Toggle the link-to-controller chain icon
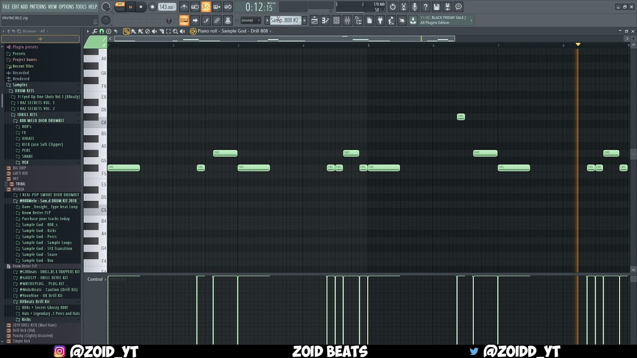 [x=217, y=20]
